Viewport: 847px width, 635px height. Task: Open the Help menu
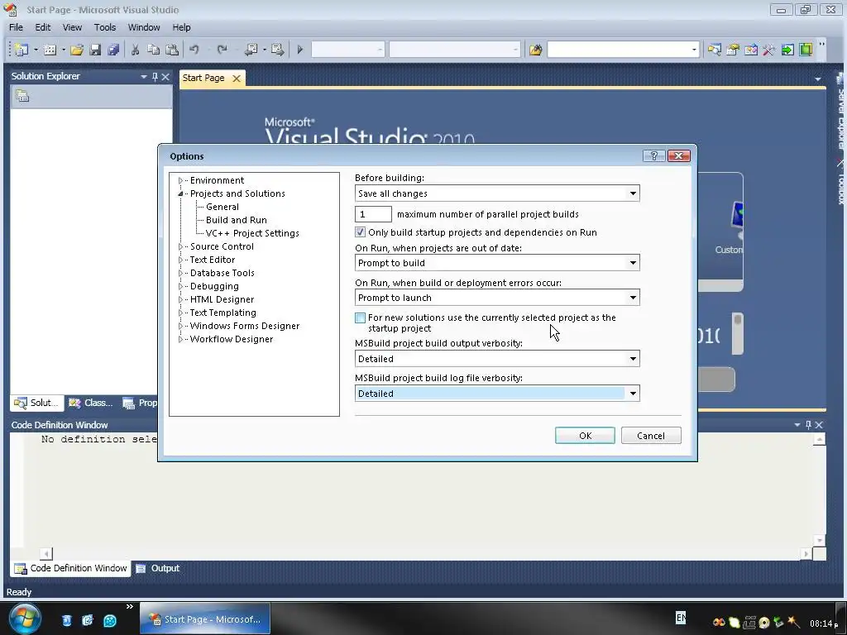181,27
